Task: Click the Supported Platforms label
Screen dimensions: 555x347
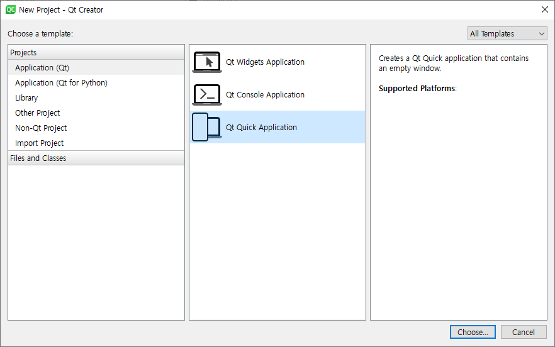Action: (418, 89)
